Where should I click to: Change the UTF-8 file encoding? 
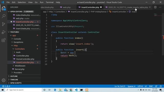click(140, 86)
